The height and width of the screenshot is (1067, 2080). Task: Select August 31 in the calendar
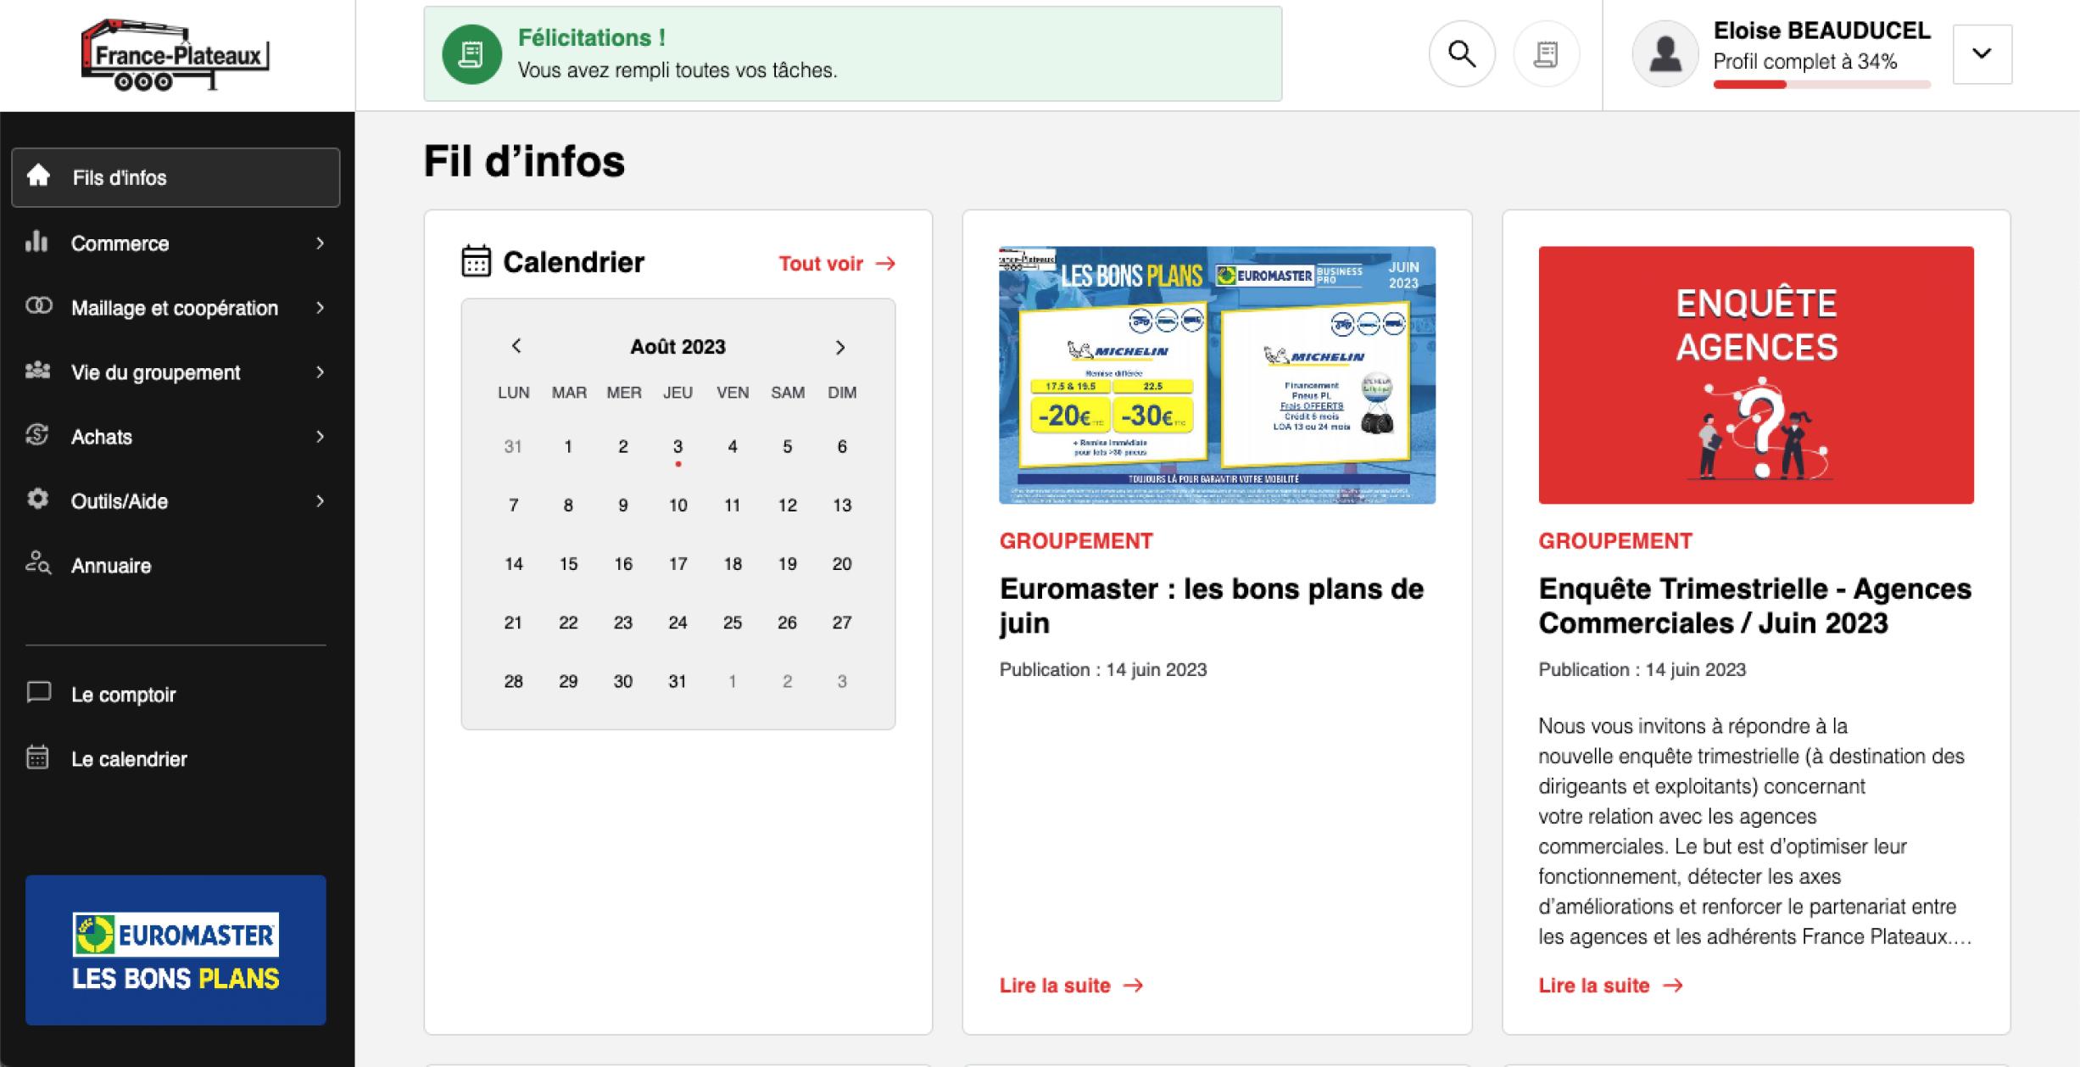click(x=678, y=681)
